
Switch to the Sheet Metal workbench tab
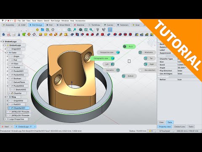[63, 25]
